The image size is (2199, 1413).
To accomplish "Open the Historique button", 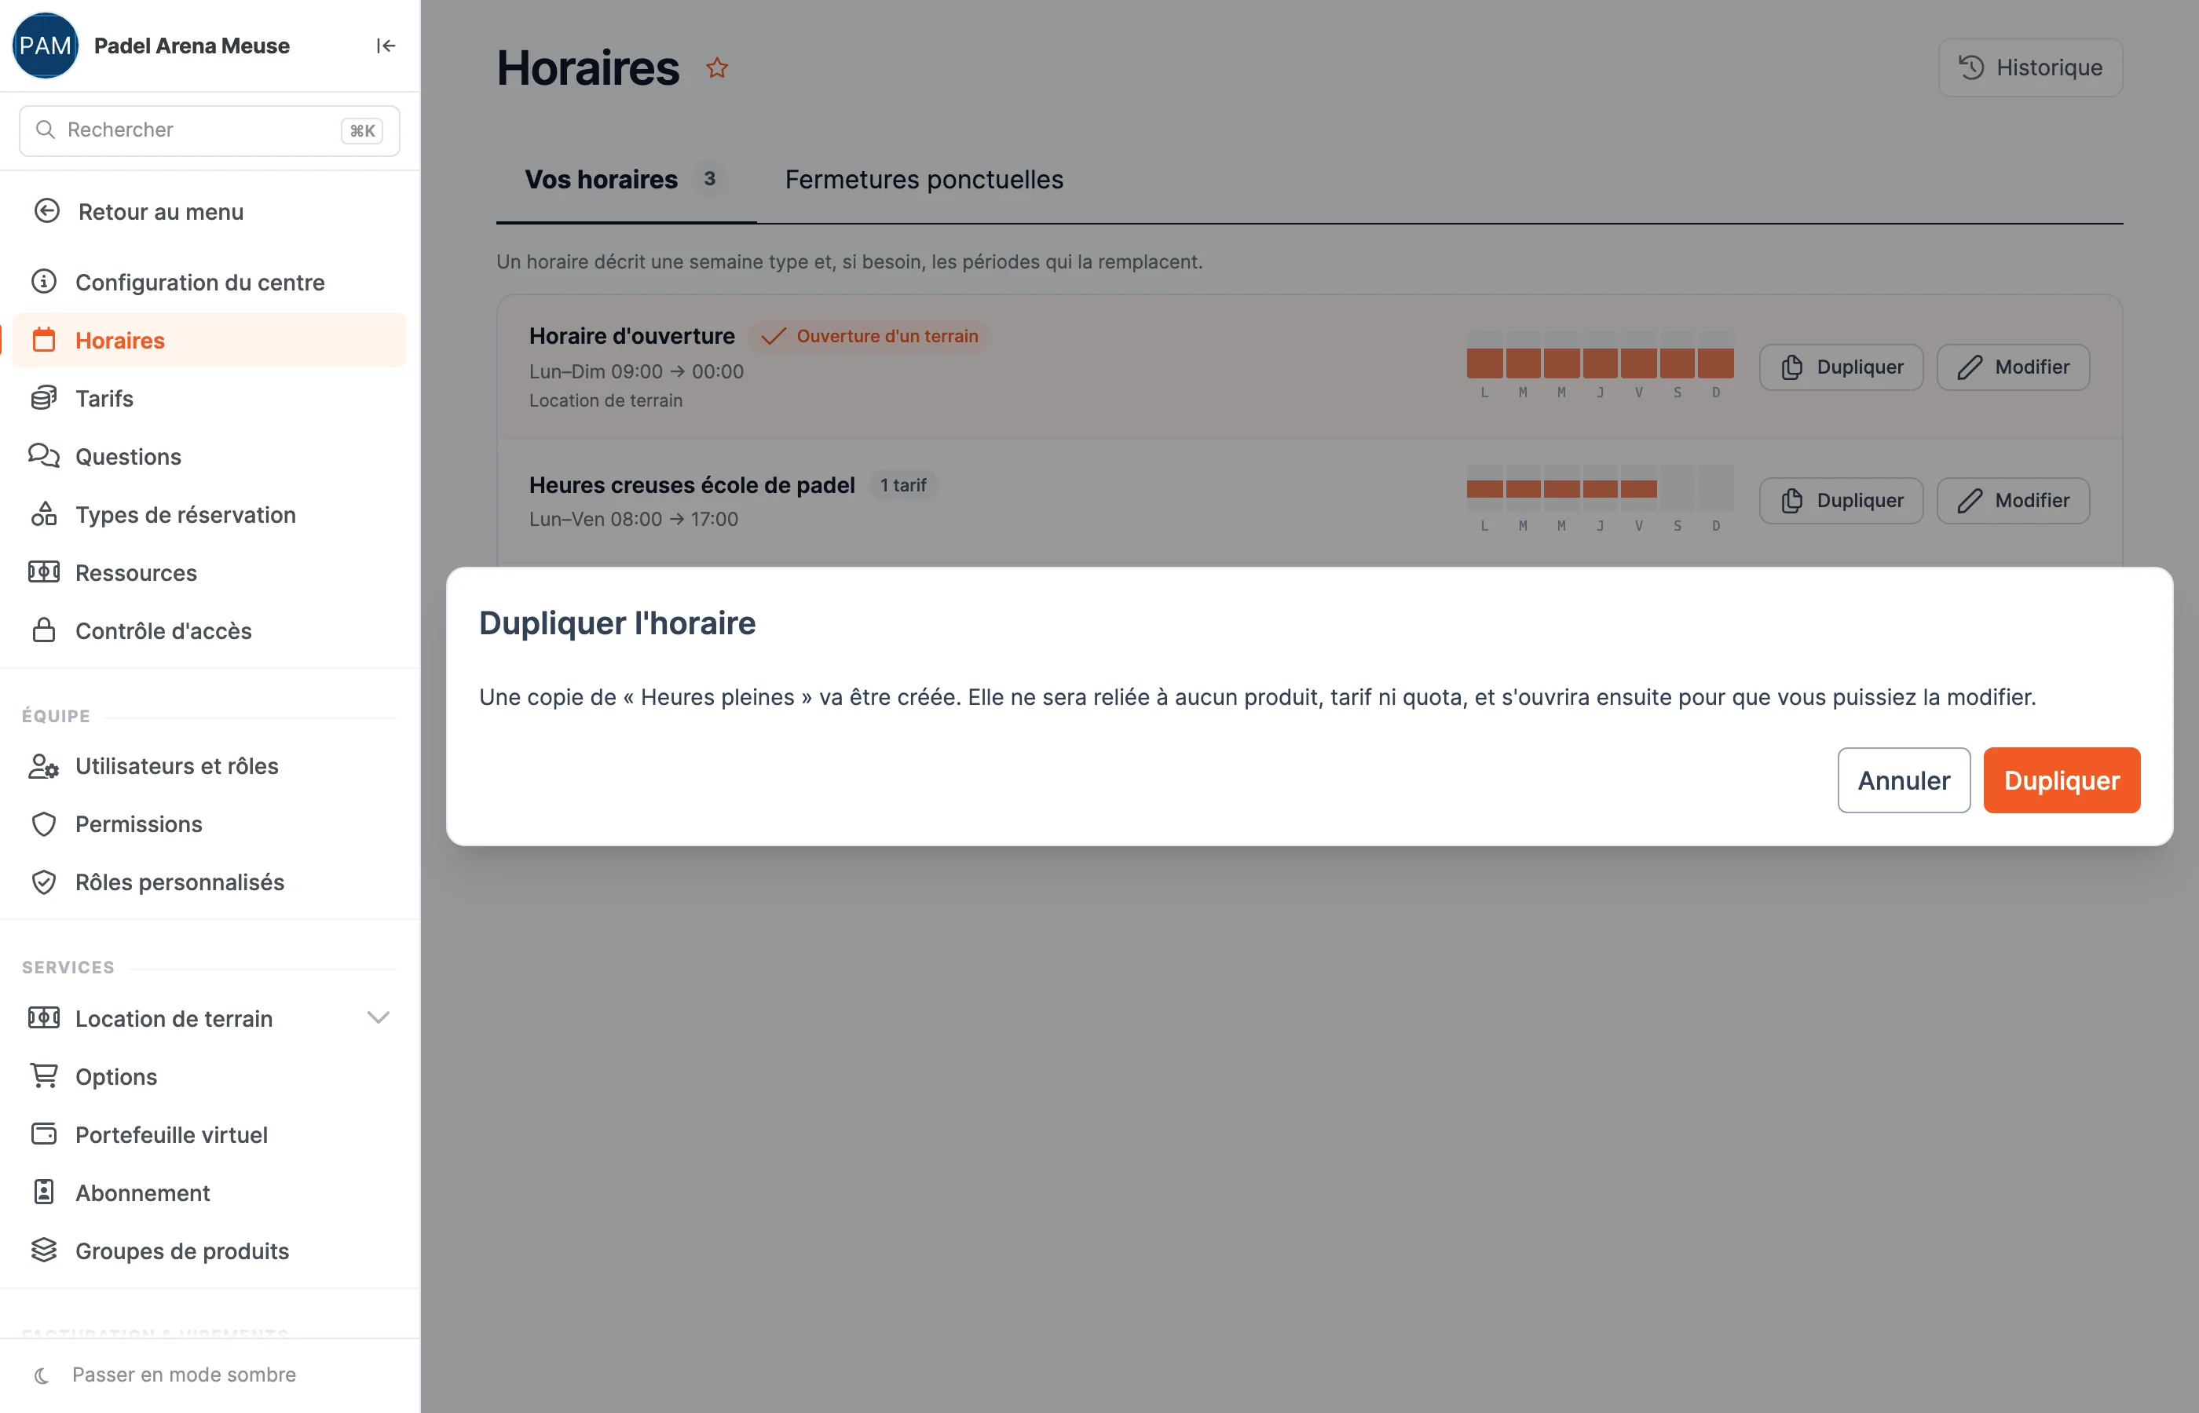I will (x=2030, y=67).
